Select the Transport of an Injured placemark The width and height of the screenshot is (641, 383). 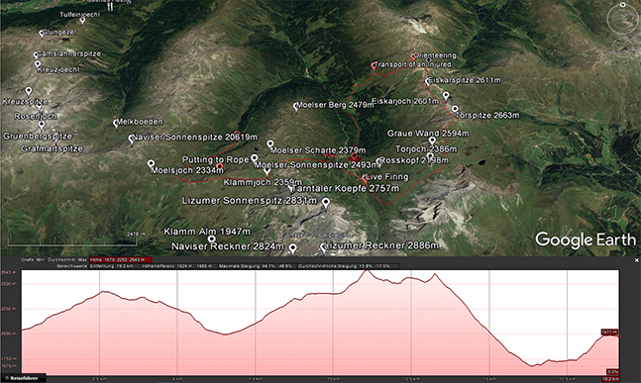374,65
